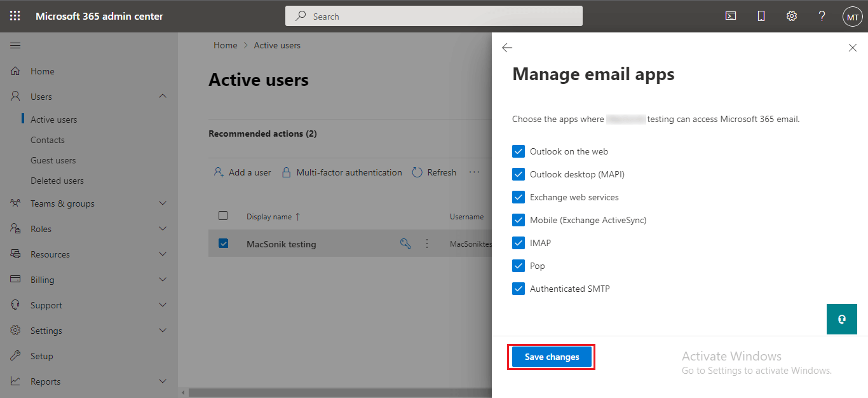The image size is (868, 398).
Task: Click Save changes button
Action: pyautogui.click(x=552, y=357)
